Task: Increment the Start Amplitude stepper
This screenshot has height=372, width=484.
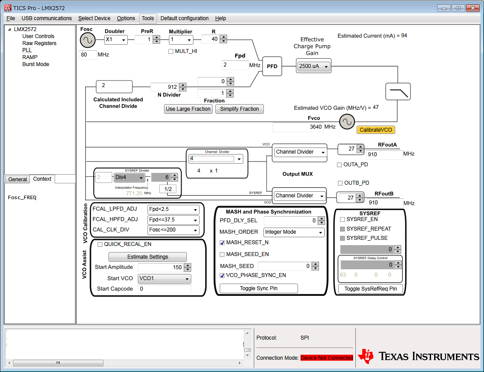Action: tap(187, 265)
